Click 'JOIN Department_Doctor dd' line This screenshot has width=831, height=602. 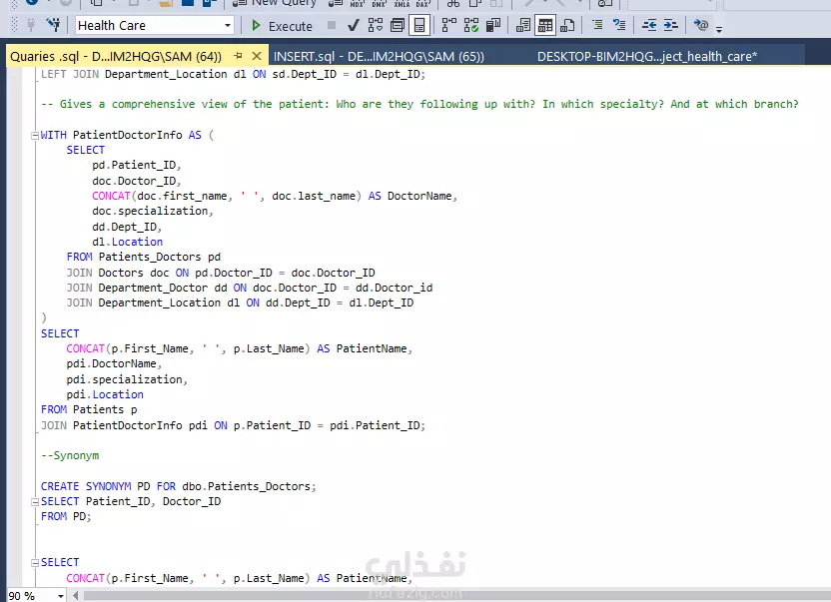coord(249,288)
